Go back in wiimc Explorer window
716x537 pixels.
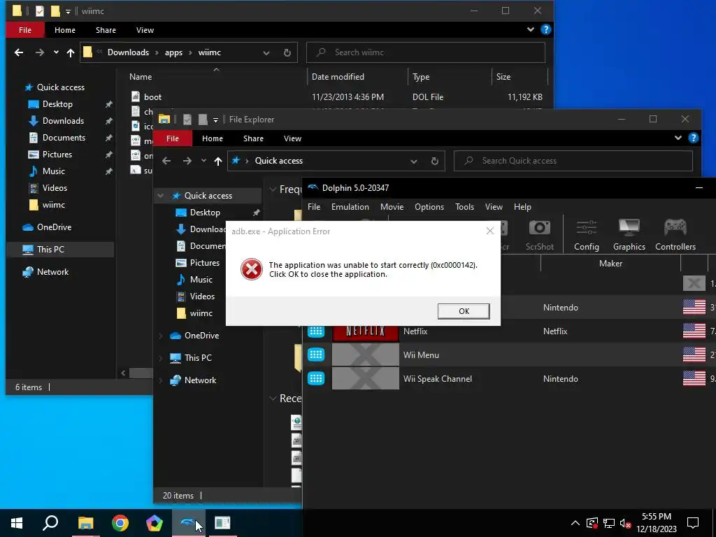tap(19, 52)
